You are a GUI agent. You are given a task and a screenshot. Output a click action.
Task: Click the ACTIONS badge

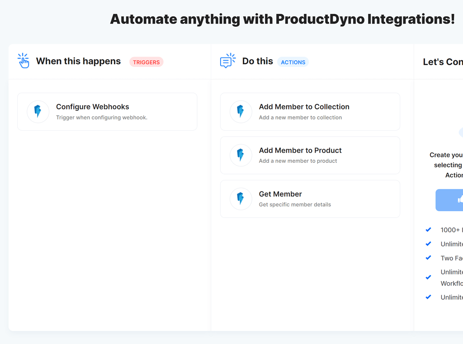tap(293, 62)
